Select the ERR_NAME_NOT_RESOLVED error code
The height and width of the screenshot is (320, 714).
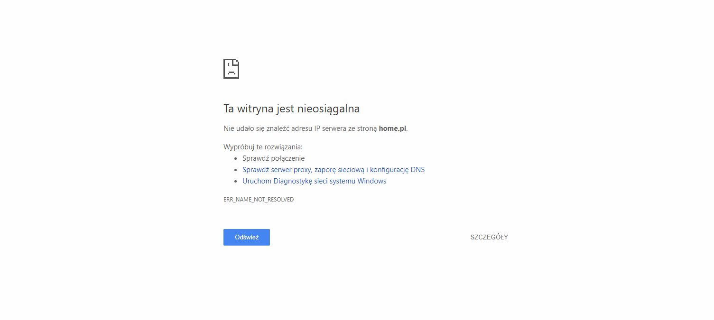tap(259, 200)
